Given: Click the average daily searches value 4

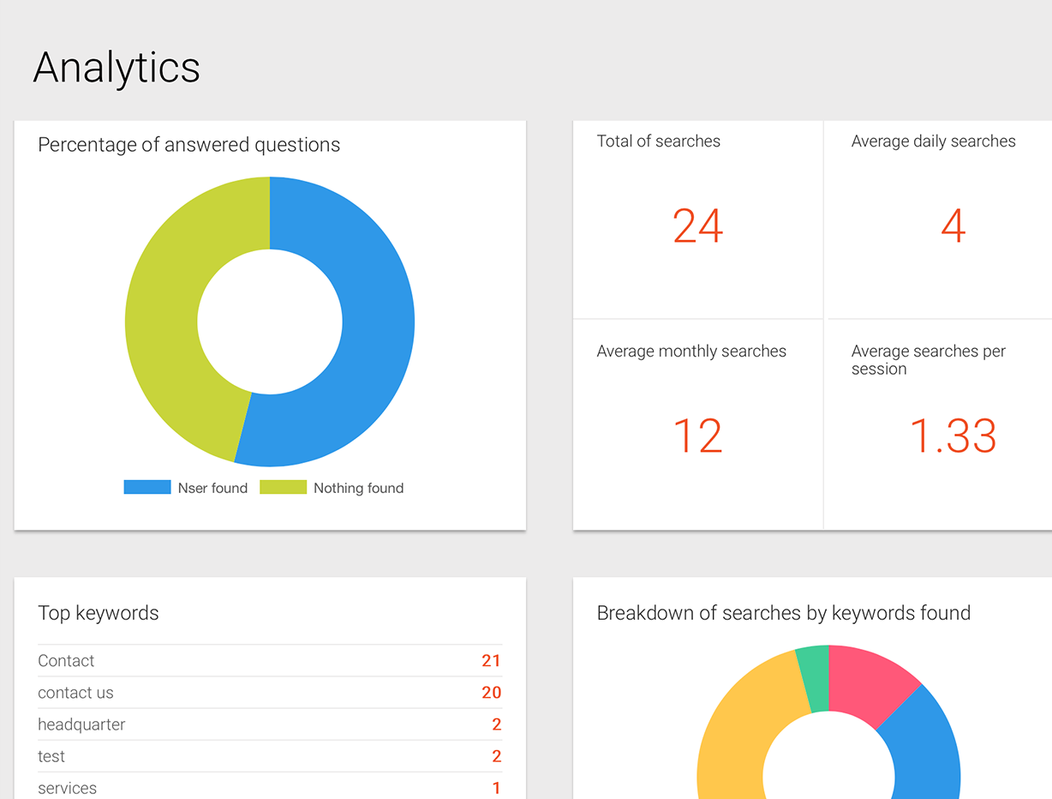Looking at the screenshot, I should (953, 226).
